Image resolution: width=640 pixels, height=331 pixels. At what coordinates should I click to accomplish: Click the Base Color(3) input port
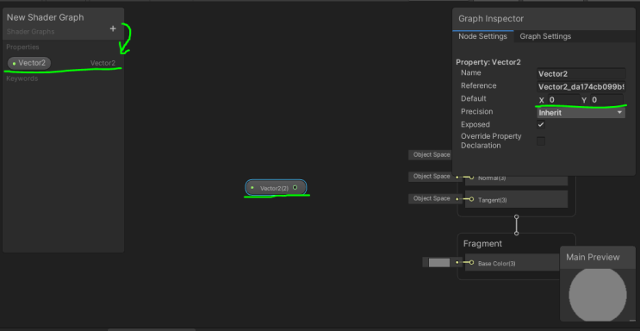(x=471, y=263)
